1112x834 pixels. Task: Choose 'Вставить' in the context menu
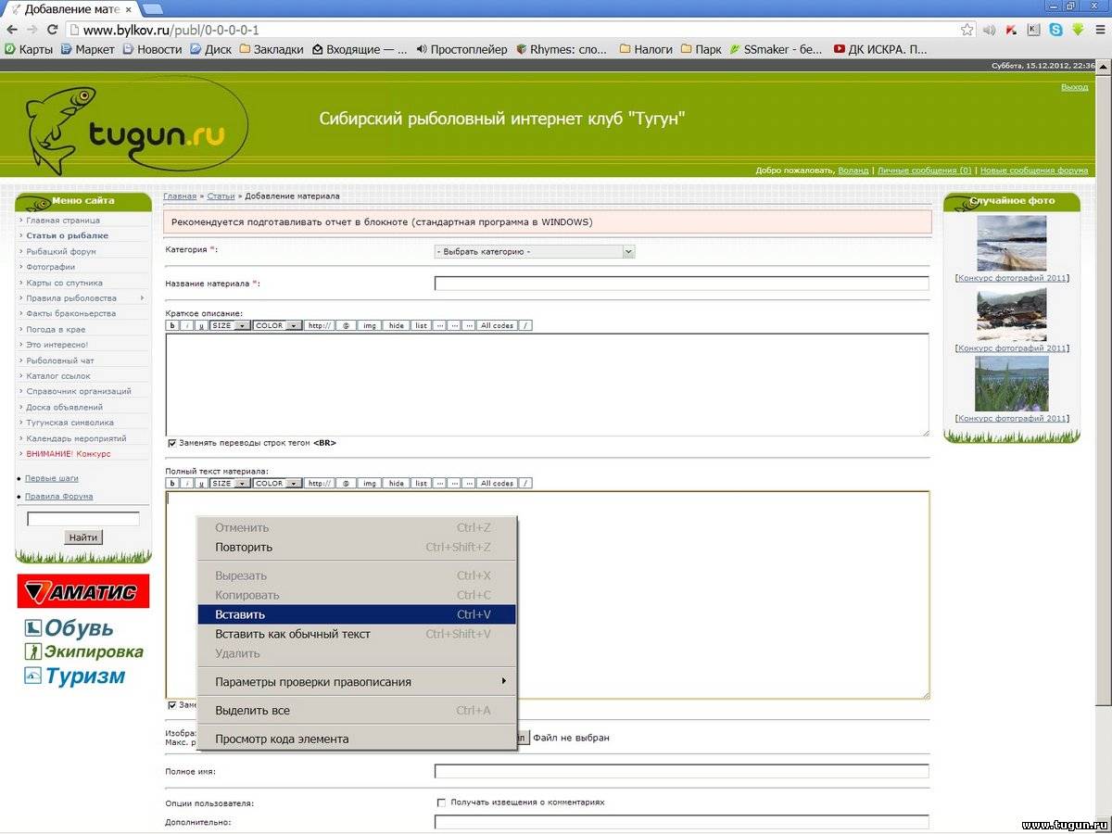coord(357,614)
